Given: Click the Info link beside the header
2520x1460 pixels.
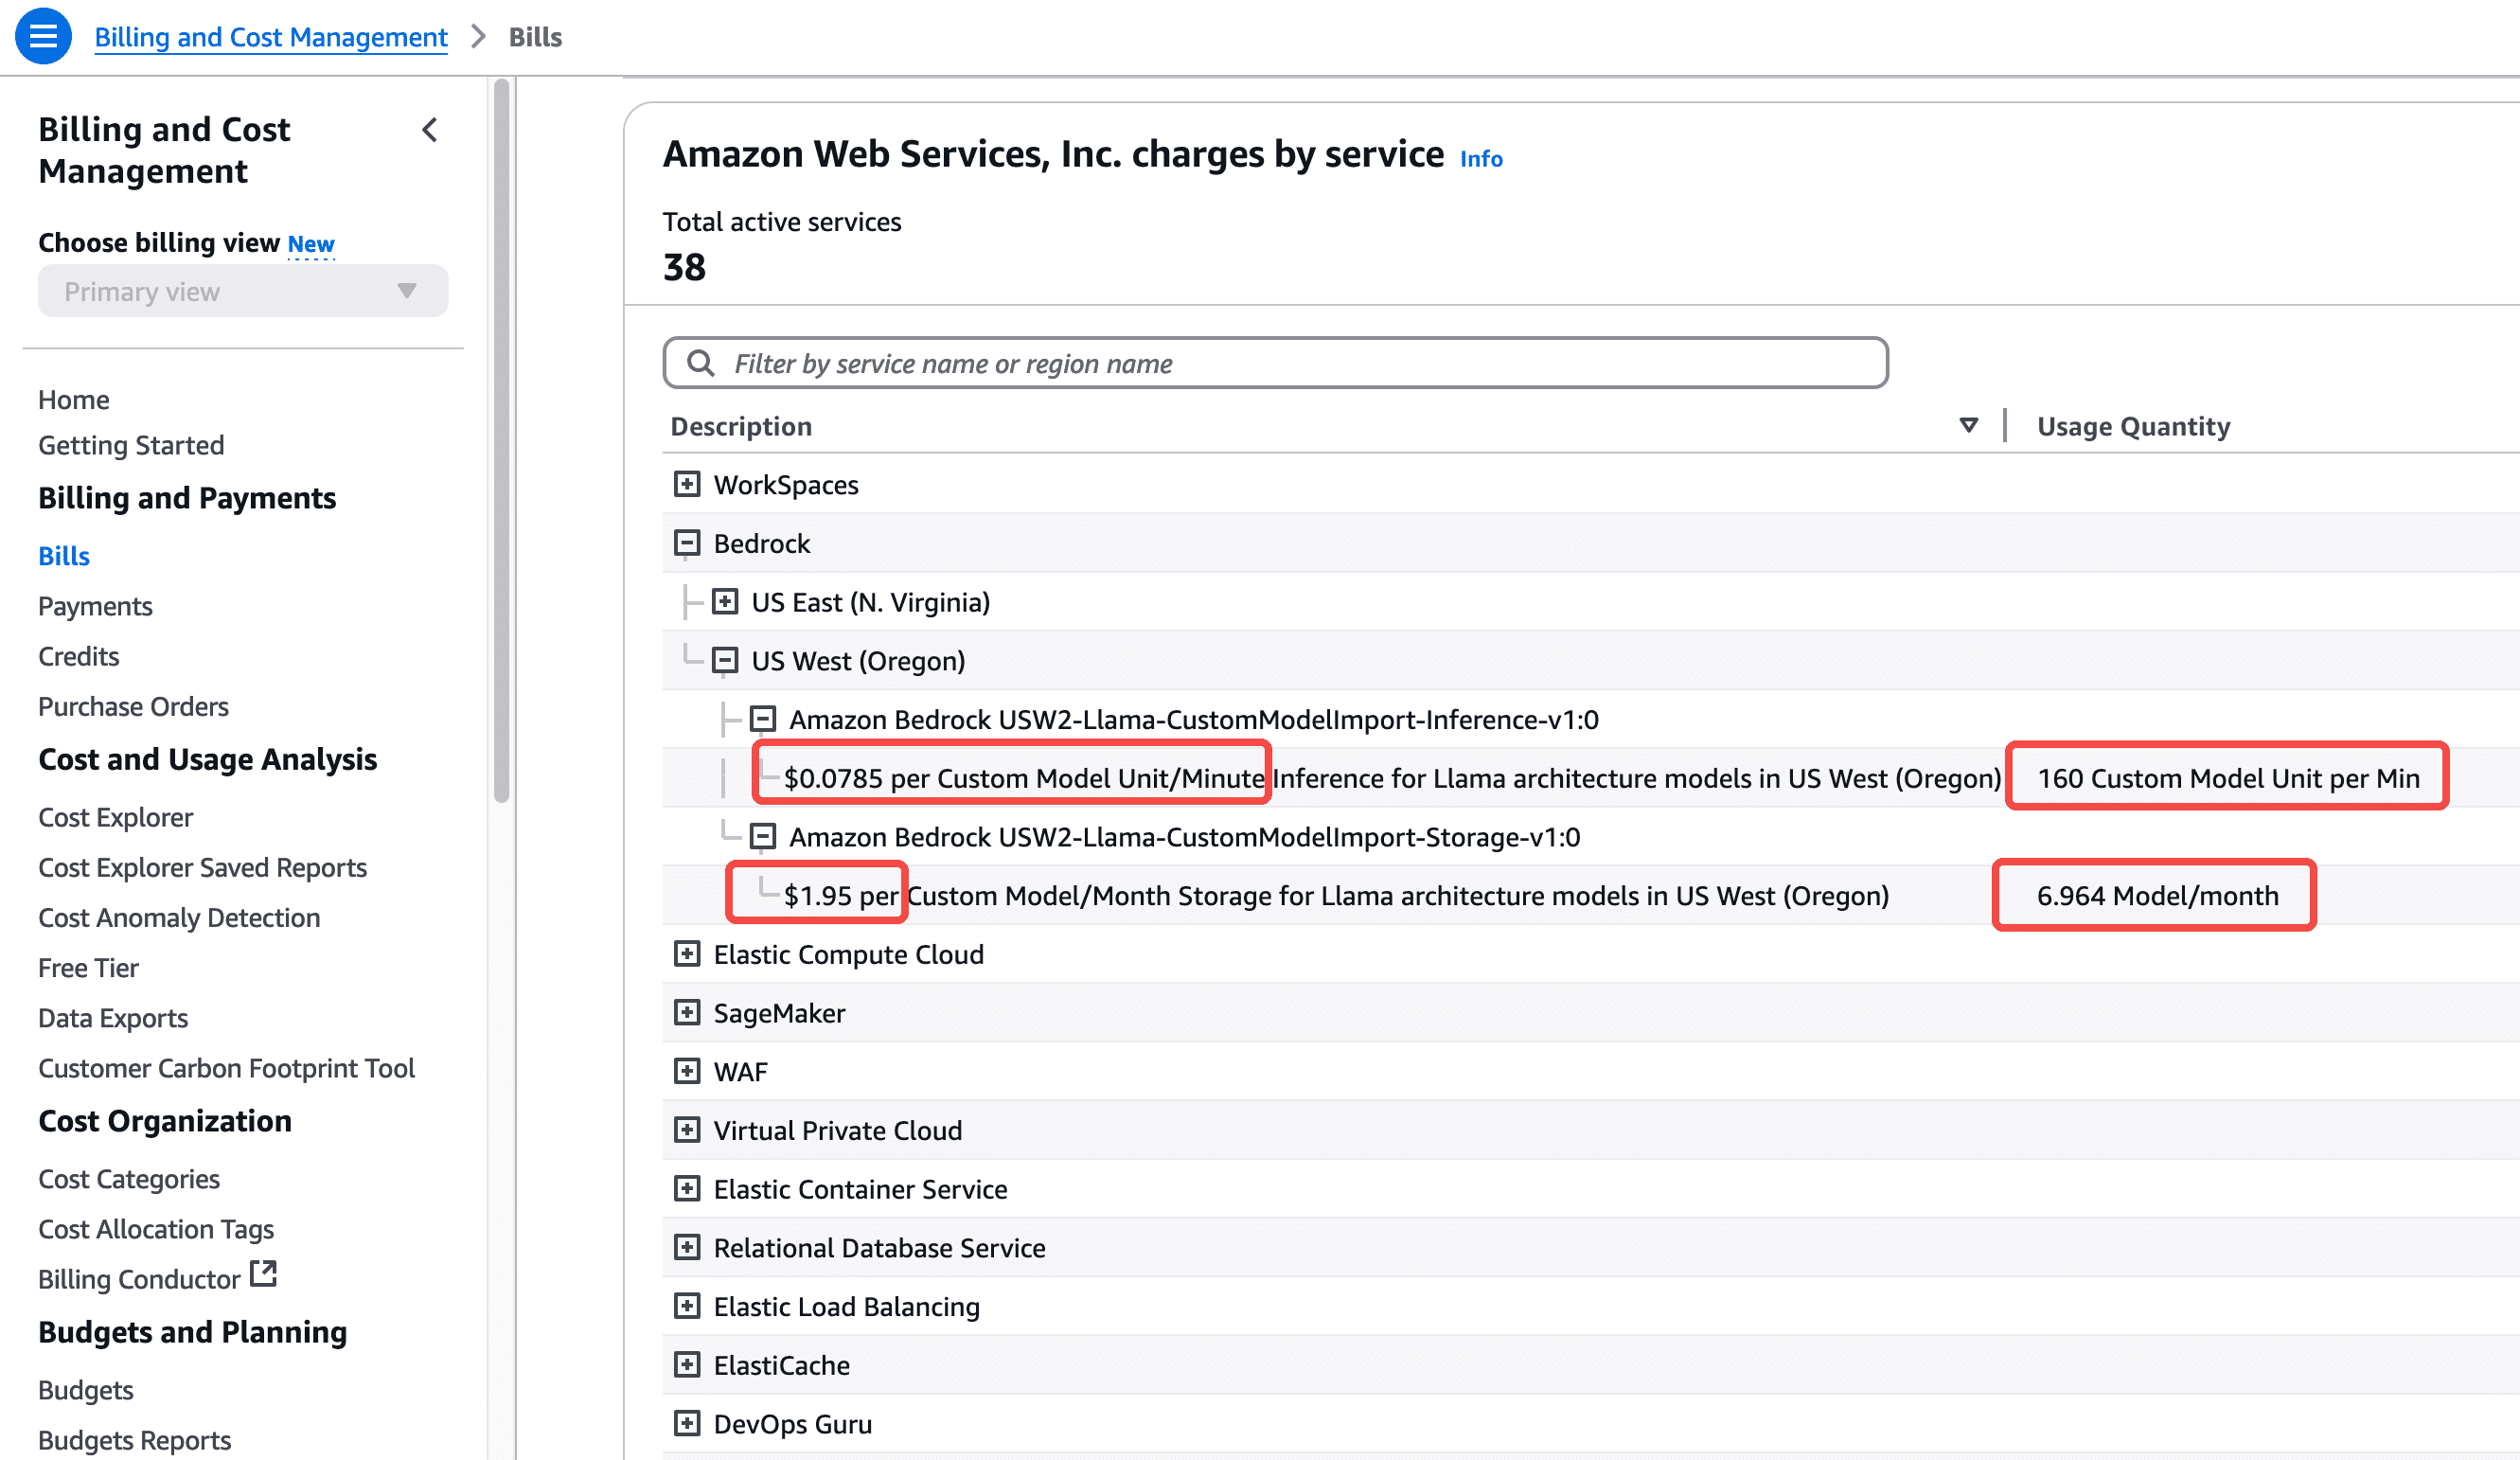Looking at the screenshot, I should coord(1481,158).
